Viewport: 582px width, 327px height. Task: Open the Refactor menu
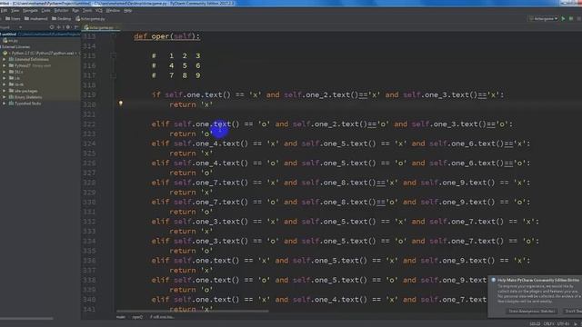pos(61,11)
